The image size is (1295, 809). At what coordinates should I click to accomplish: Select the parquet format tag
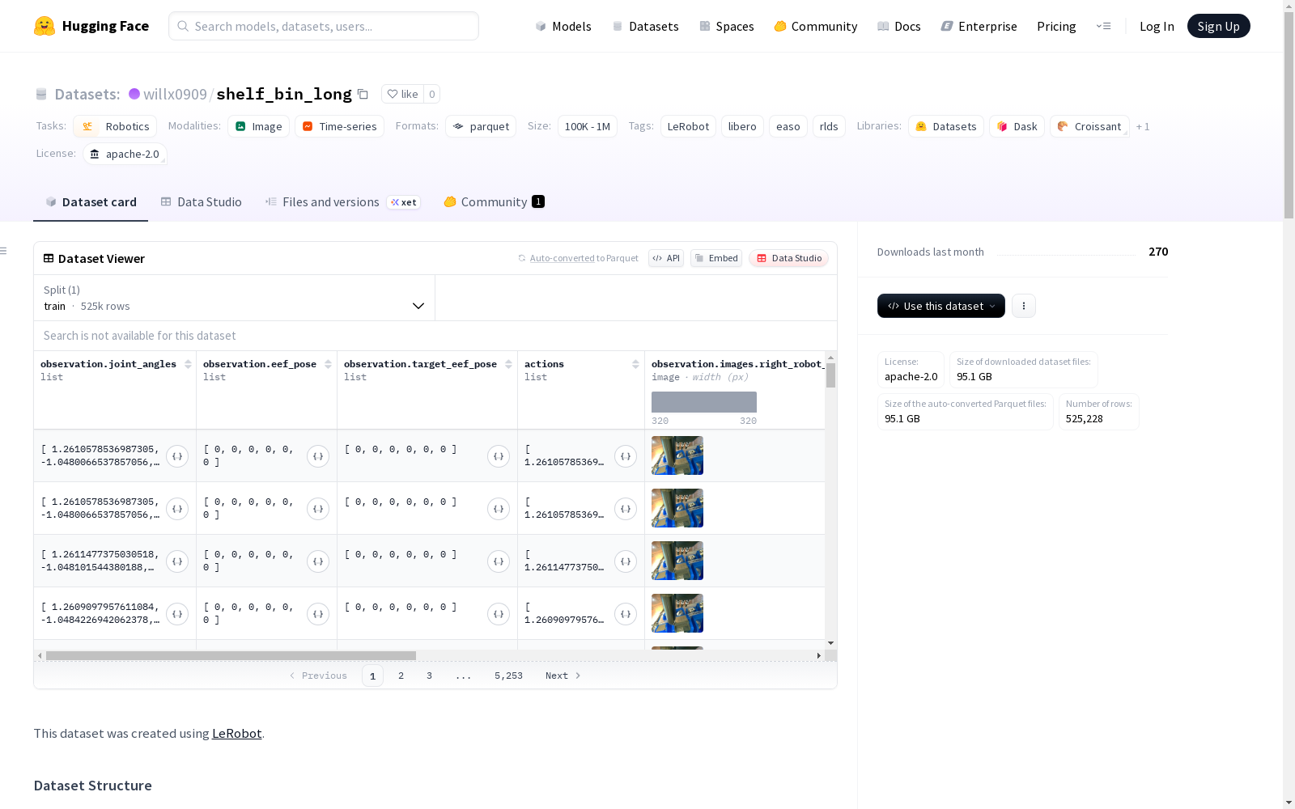tap(481, 126)
